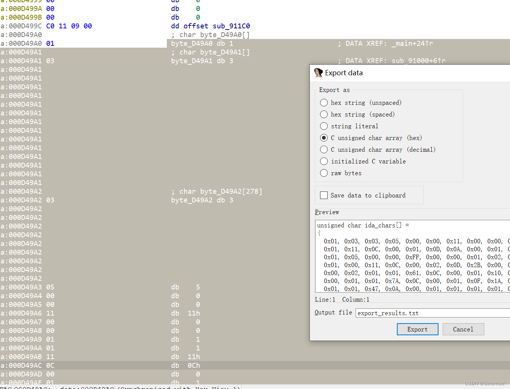Select the 'byte_D49A0 db 1' line
Screen dimensions: 510x389
pos(202,44)
